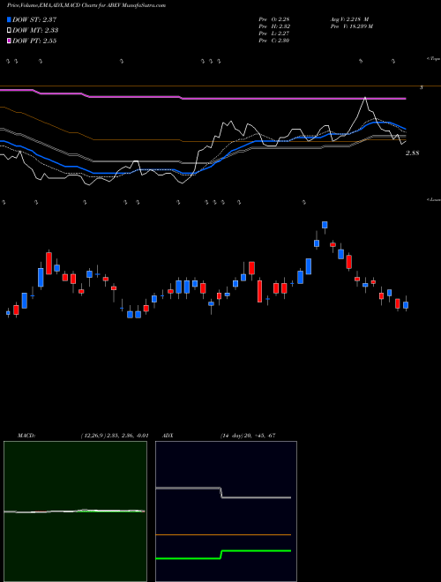Select the 'DOW PT: 2.55' label
This screenshot has width=441, height=582.
pos(34,41)
